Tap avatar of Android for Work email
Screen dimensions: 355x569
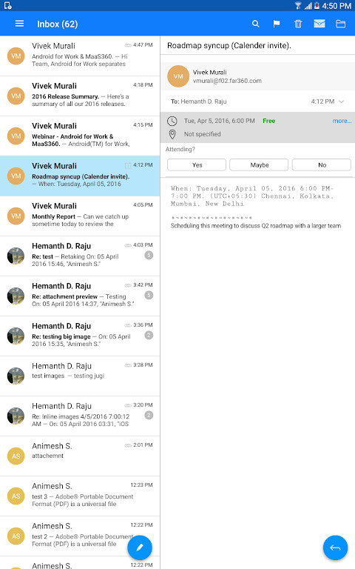click(16, 56)
